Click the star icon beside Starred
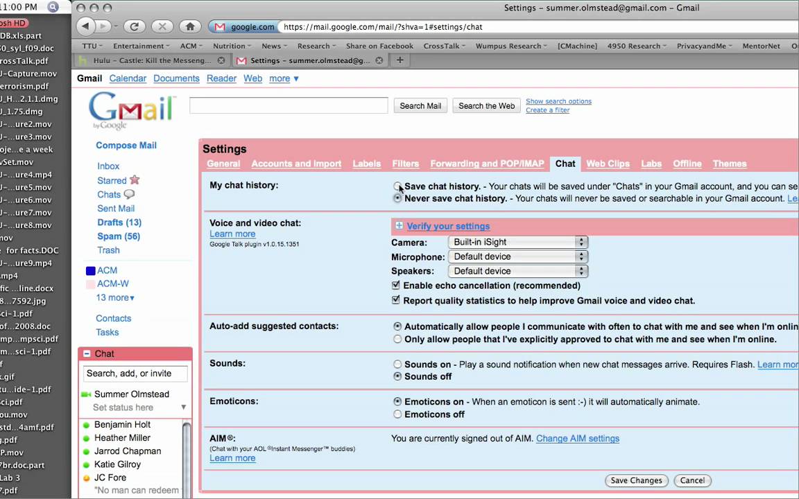The height and width of the screenshot is (499, 799). pos(135,180)
